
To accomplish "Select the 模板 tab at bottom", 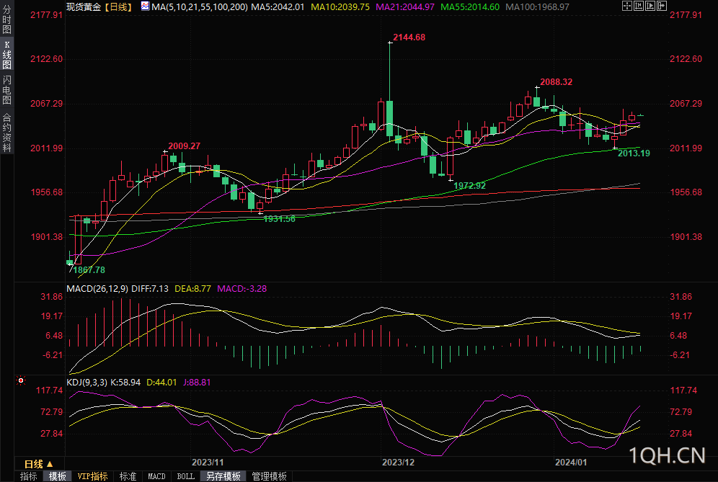I will 57,476.
